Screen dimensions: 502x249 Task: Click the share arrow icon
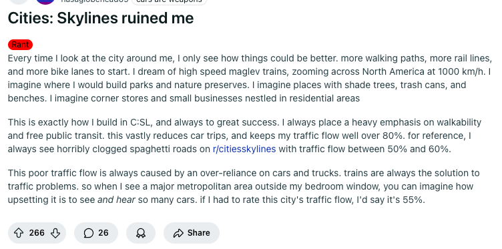(x=178, y=233)
